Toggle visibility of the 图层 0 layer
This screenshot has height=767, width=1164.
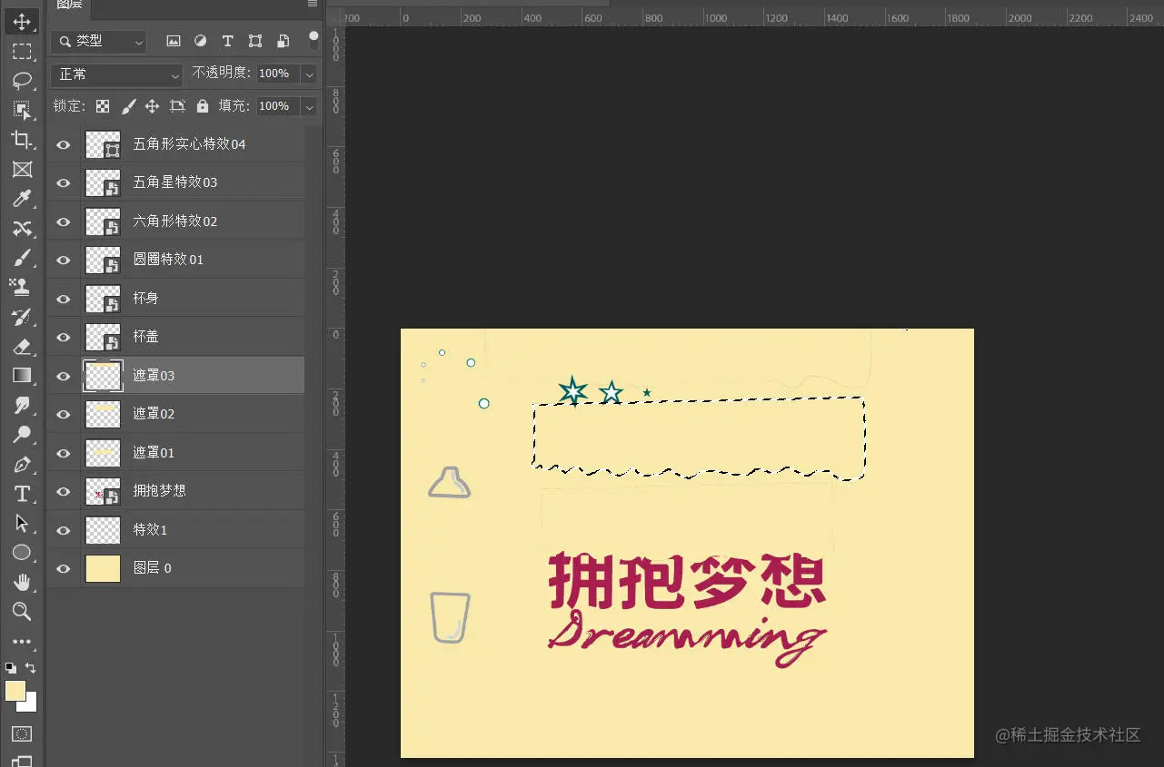pos(63,567)
